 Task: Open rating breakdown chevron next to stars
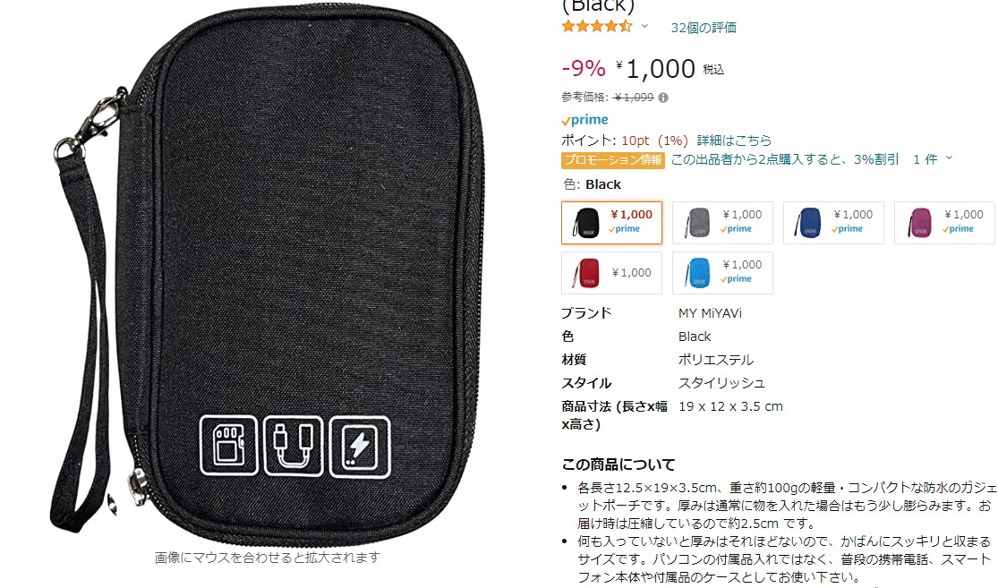[644, 26]
